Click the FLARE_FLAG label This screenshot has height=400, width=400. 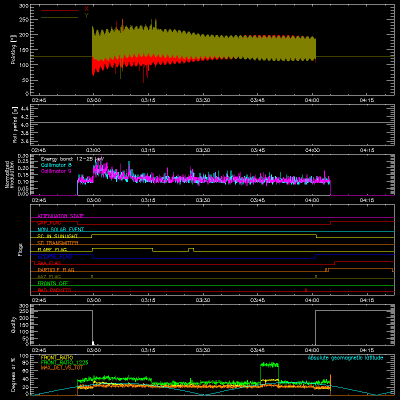point(52,249)
